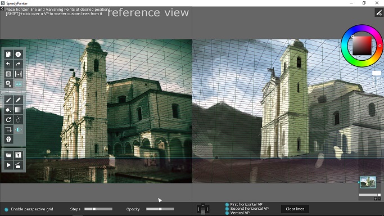The width and height of the screenshot is (384, 216).
Task: Click the Clear lines button
Action: point(295,209)
